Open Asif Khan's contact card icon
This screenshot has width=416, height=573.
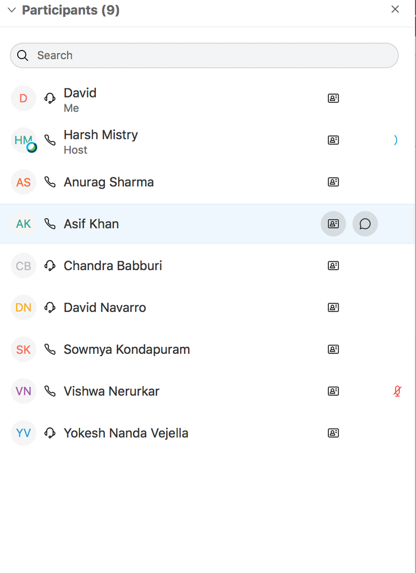coord(333,224)
